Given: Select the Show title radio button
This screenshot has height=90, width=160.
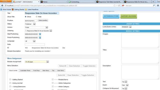Looking at the screenshot, I should click(x=25, y=17).
